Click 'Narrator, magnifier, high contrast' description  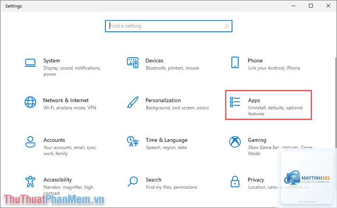(x=68, y=190)
